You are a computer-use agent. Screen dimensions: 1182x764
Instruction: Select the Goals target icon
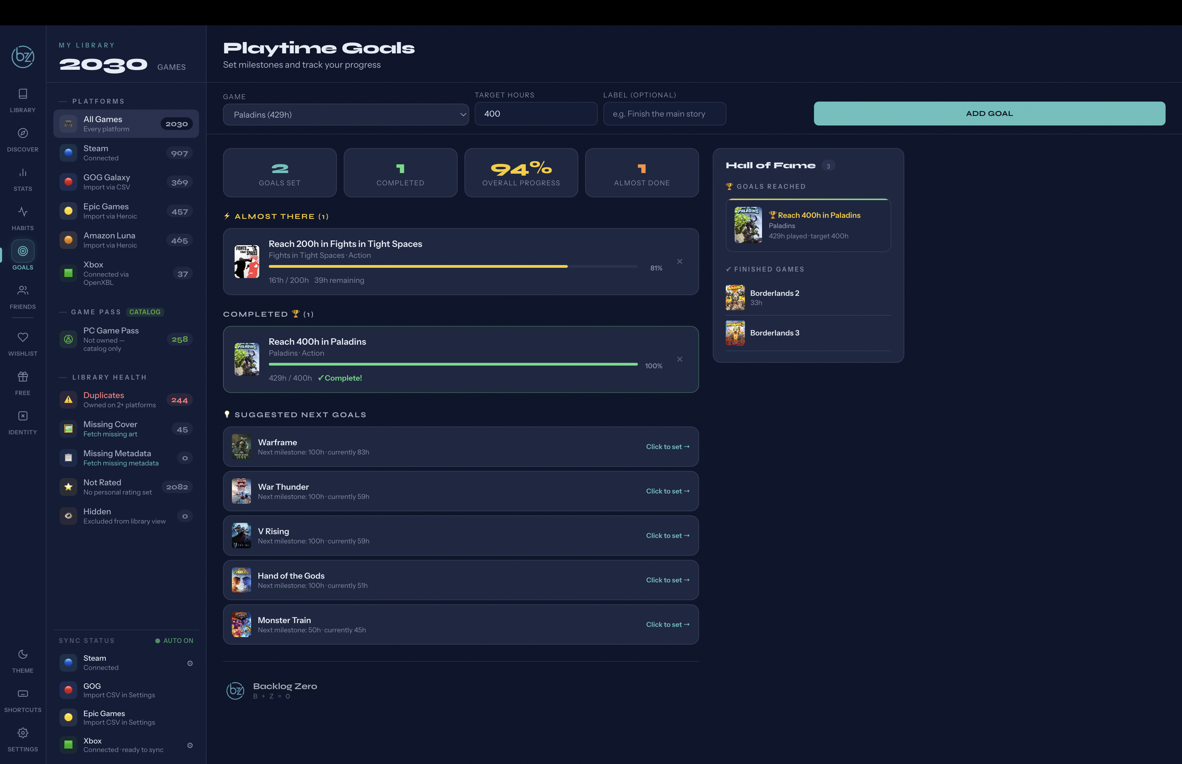[23, 251]
